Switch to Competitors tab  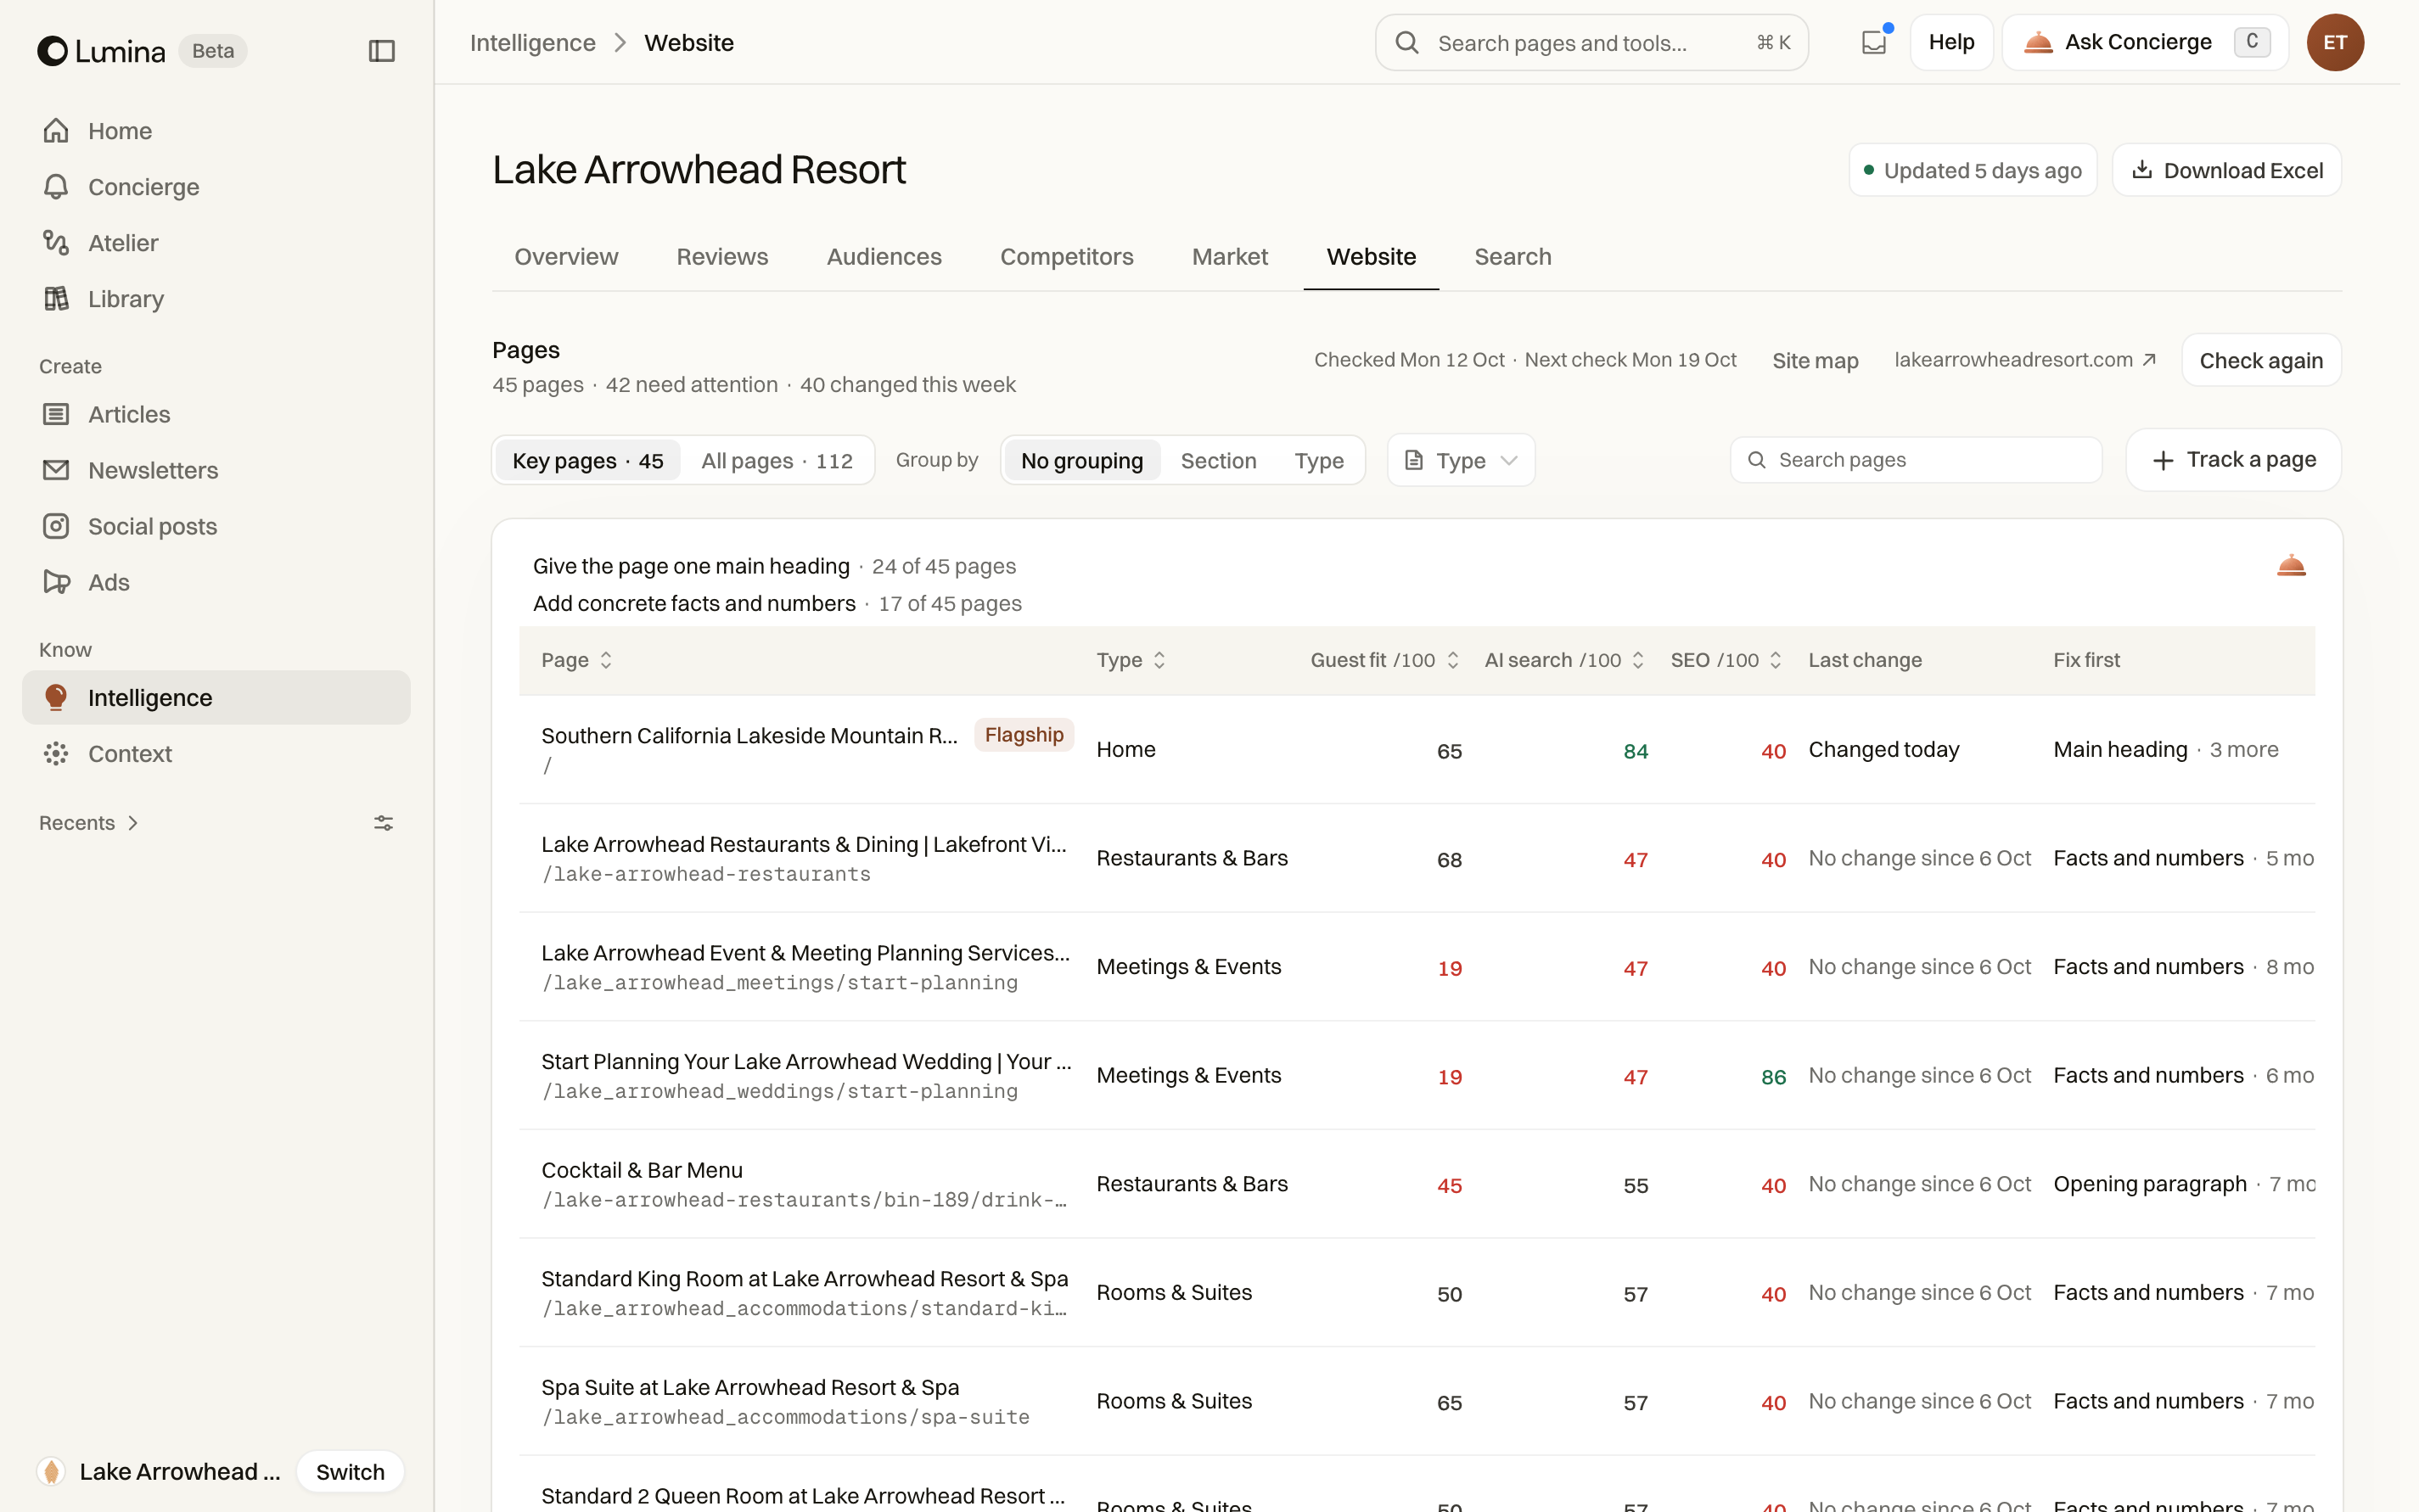[x=1066, y=257]
